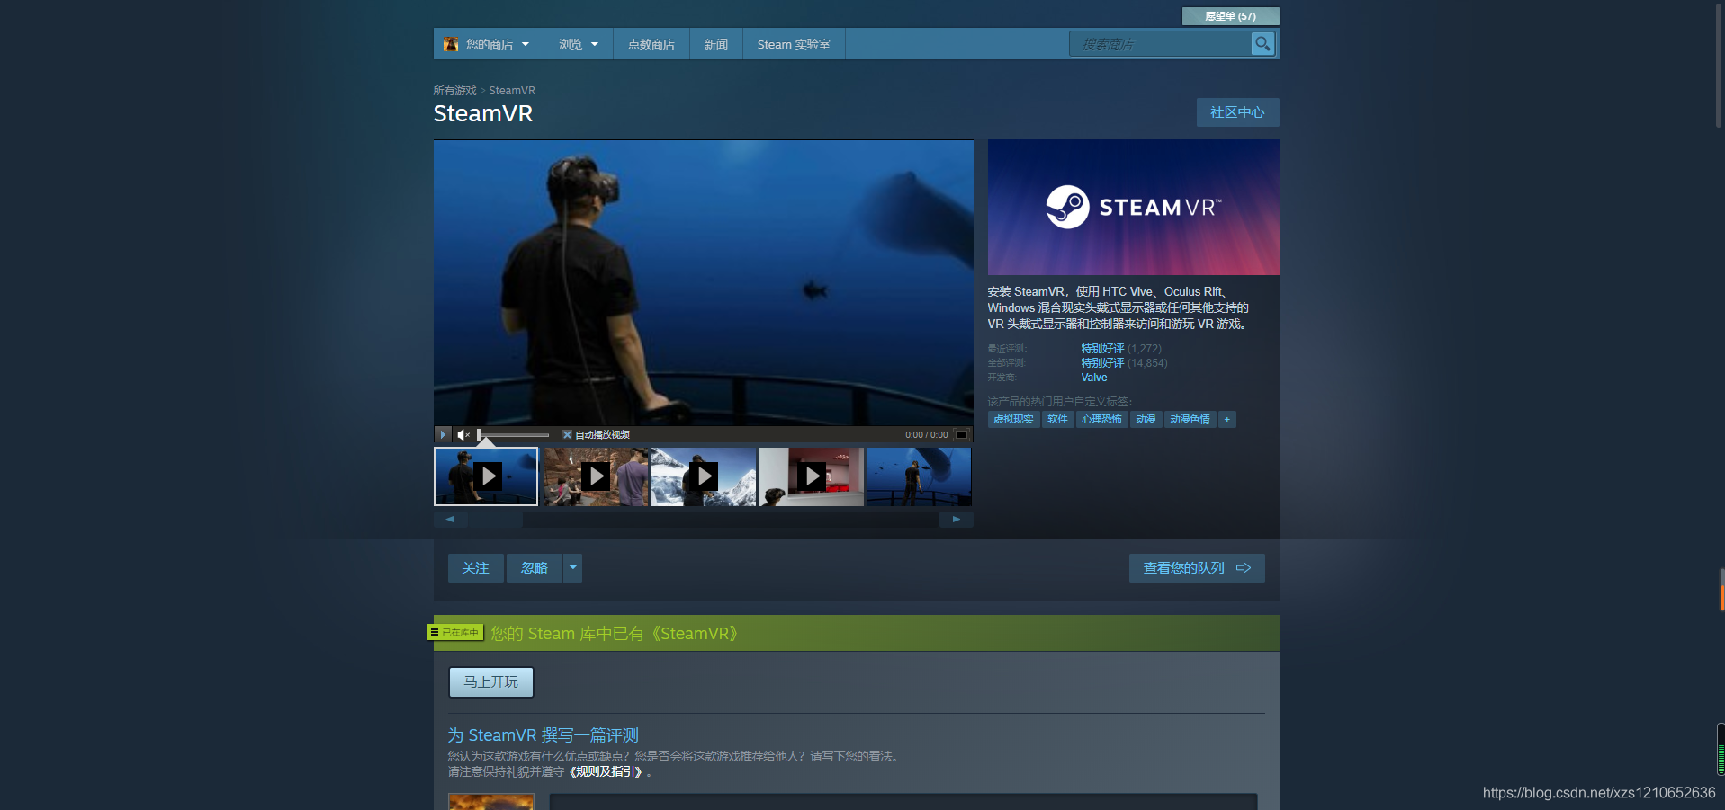This screenshot has height=810, width=1725.
Task: Open the Steam 实验室 tab
Action: click(x=794, y=44)
